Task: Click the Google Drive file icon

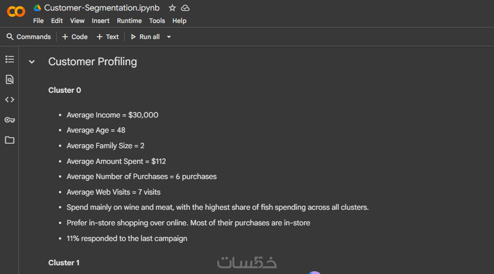Action: click(37, 8)
